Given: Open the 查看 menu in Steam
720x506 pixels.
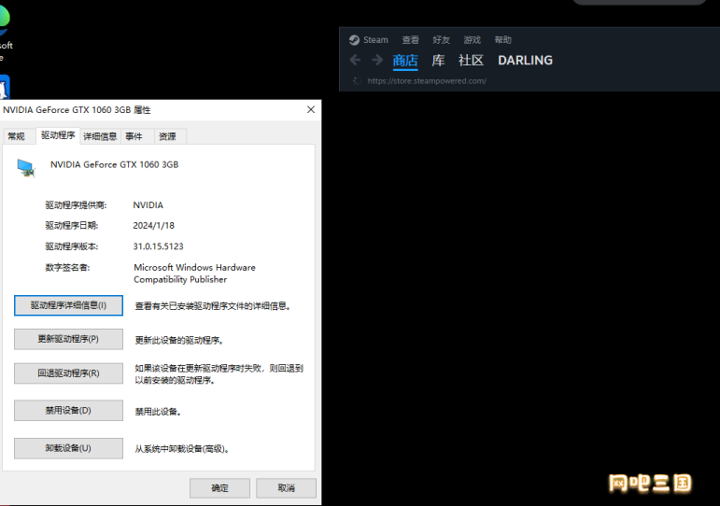Looking at the screenshot, I should click(x=411, y=40).
